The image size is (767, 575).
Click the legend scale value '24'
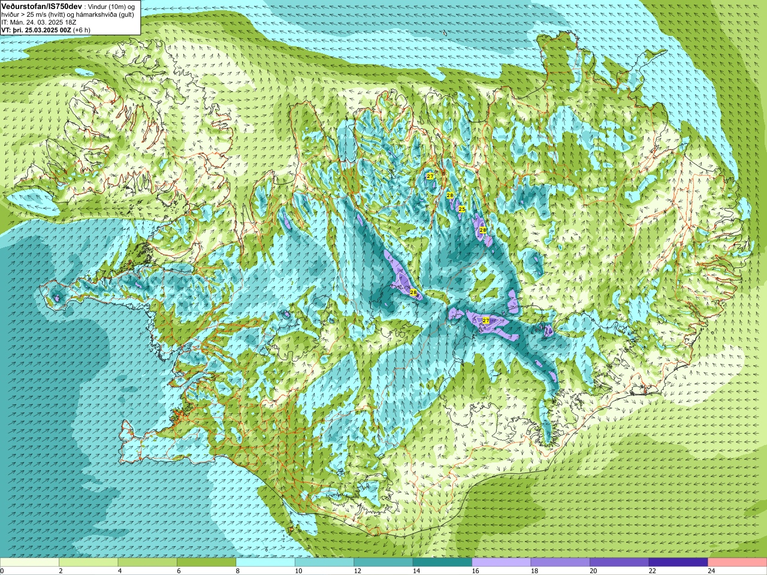coord(711,571)
